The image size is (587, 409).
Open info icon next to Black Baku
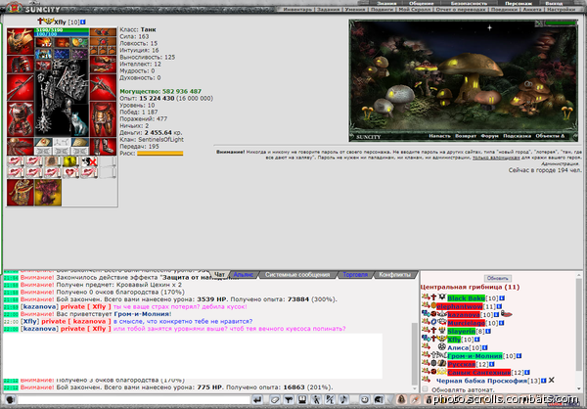pos(502,298)
